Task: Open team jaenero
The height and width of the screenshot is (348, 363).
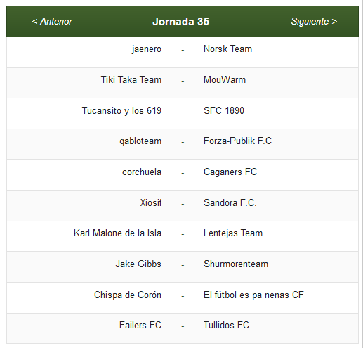Action: (147, 49)
